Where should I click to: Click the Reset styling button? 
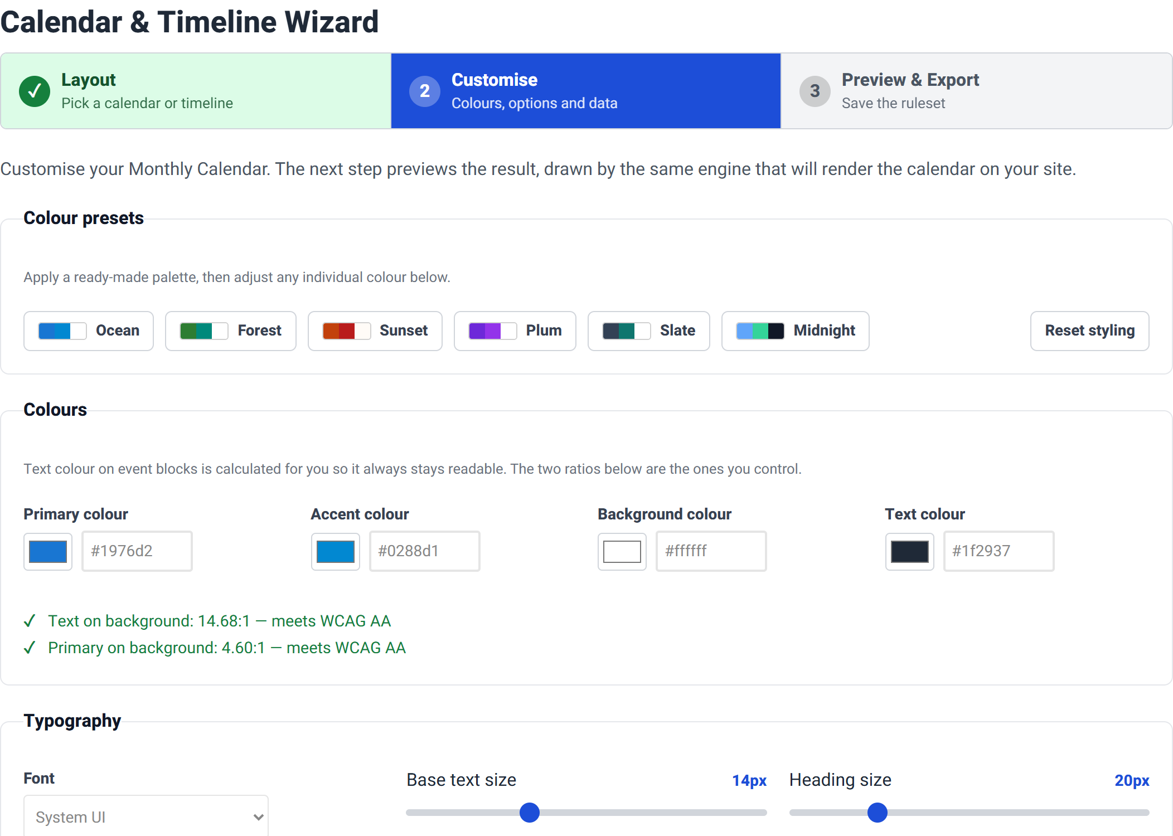[x=1090, y=331]
